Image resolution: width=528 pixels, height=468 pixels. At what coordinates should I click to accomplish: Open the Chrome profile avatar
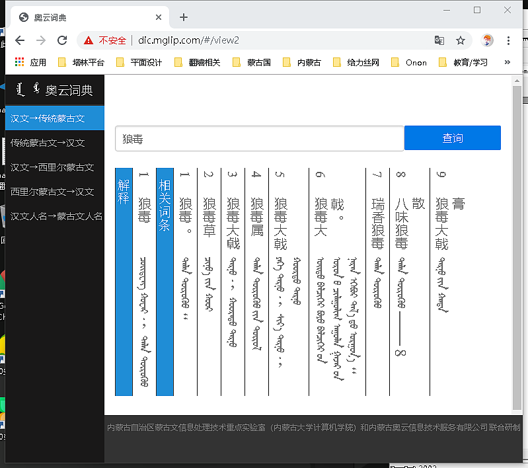(487, 40)
